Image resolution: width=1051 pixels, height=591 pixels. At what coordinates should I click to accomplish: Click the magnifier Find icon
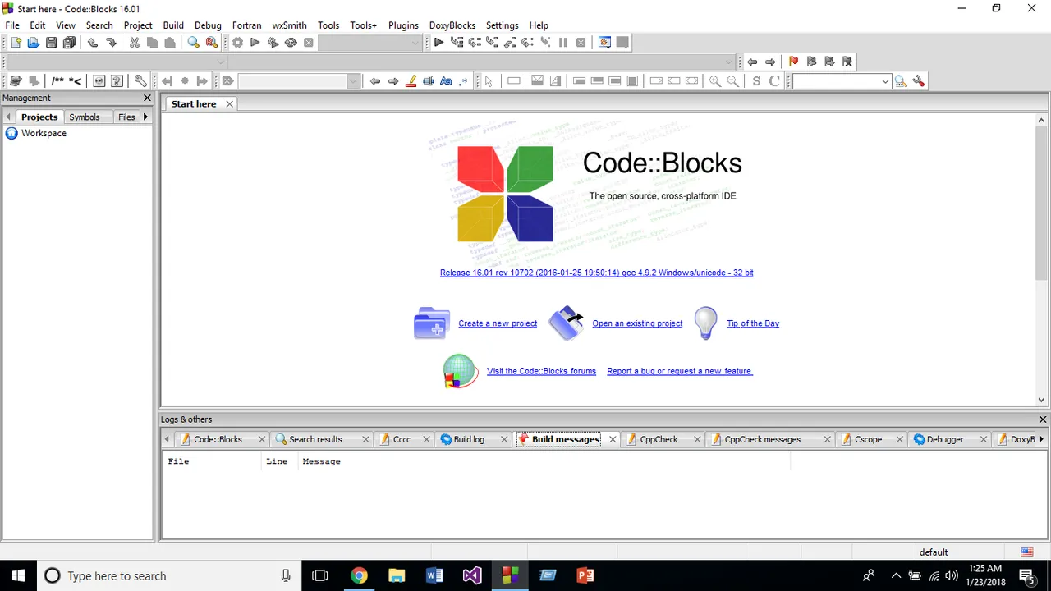194,43
